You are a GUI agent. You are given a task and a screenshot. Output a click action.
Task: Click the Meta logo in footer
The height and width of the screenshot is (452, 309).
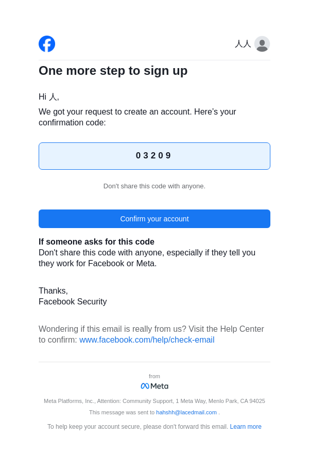point(154,386)
